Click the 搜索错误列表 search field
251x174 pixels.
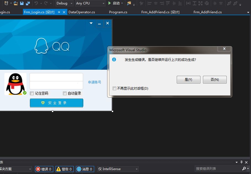(x=218, y=168)
